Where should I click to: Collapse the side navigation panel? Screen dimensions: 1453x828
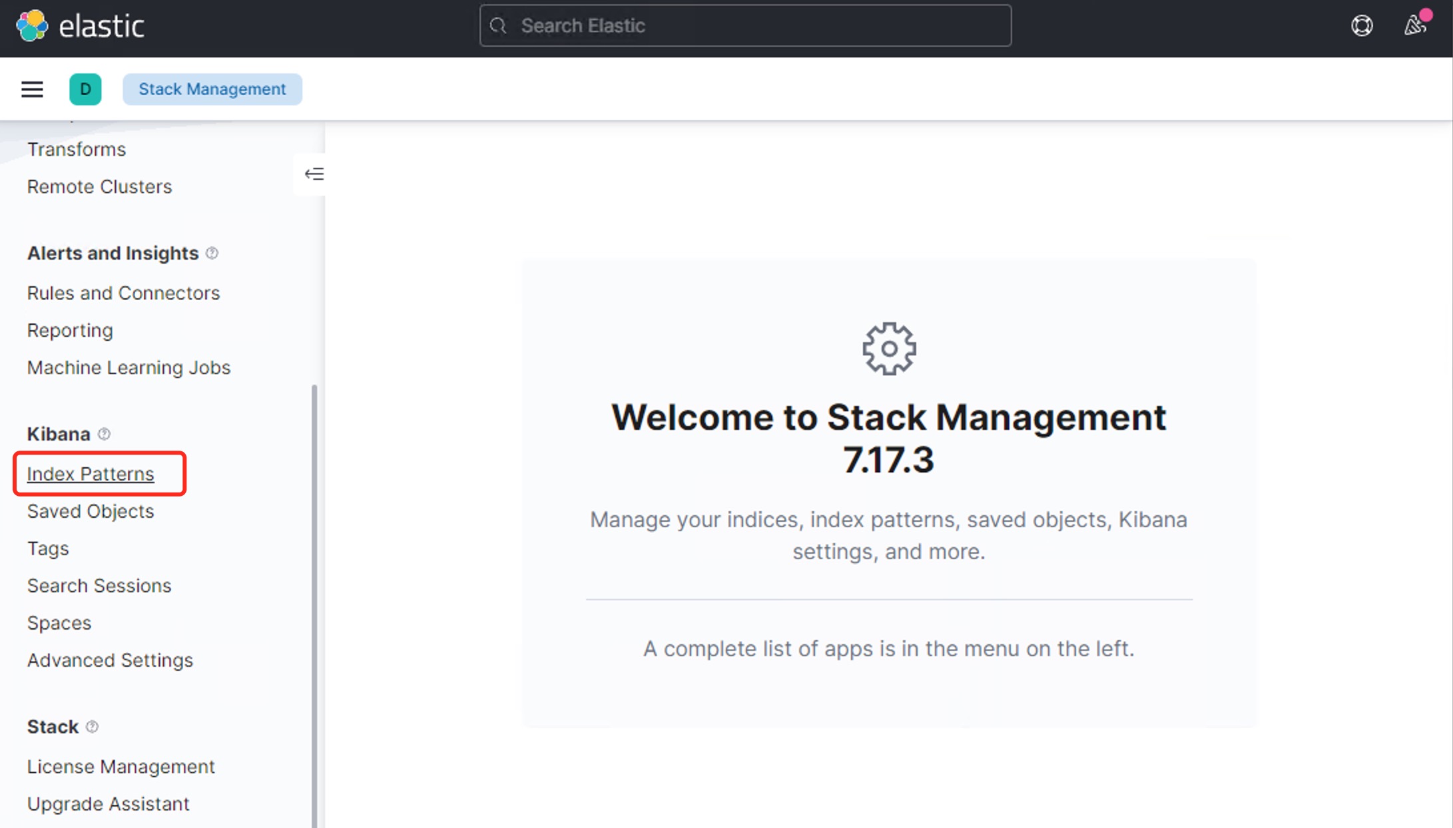314,174
